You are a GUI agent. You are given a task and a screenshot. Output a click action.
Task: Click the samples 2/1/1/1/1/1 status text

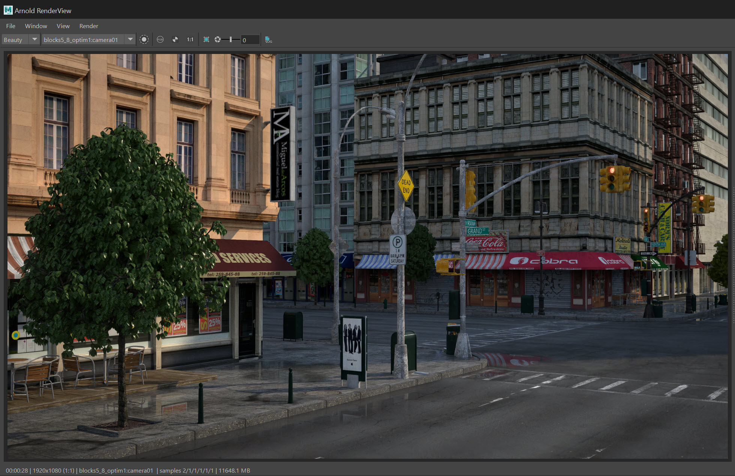[x=186, y=470]
